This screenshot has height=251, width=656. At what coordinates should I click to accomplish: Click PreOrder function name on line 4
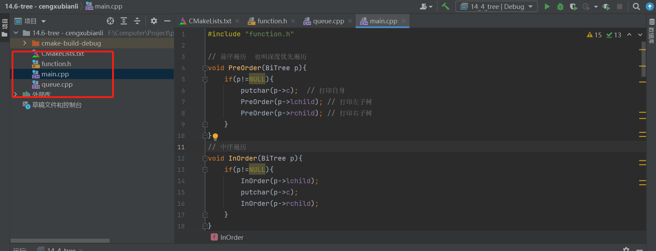click(x=245, y=68)
